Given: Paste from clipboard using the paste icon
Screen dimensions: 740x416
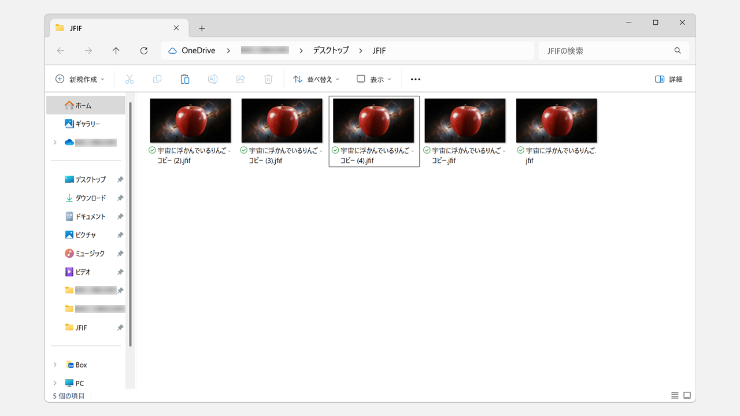Looking at the screenshot, I should coord(185,79).
